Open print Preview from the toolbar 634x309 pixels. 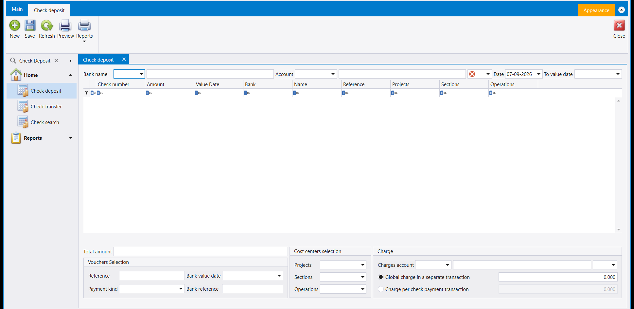65,26
